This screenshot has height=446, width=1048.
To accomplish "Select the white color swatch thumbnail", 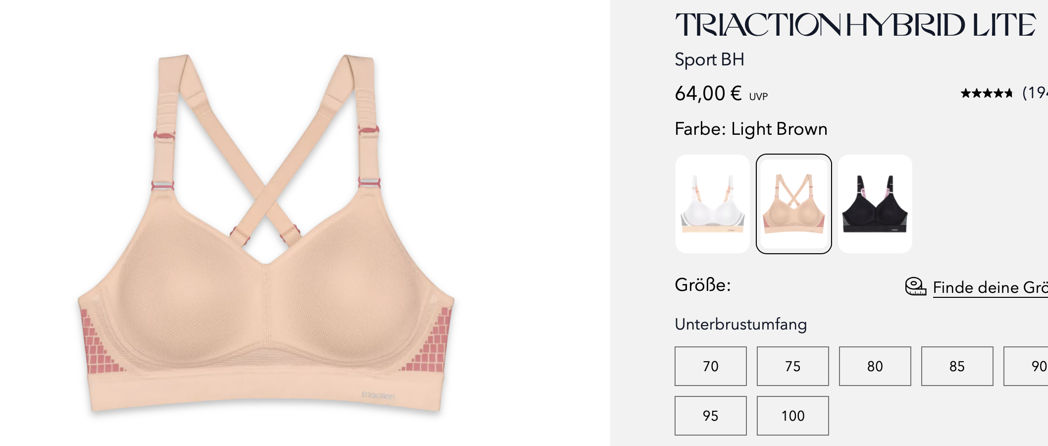I will [x=712, y=204].
